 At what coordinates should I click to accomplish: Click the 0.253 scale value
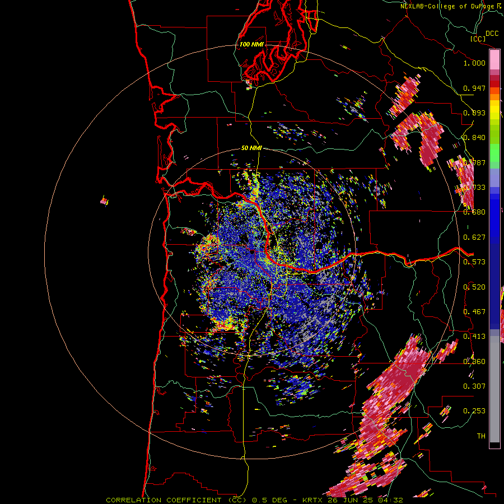click(474, 411)
